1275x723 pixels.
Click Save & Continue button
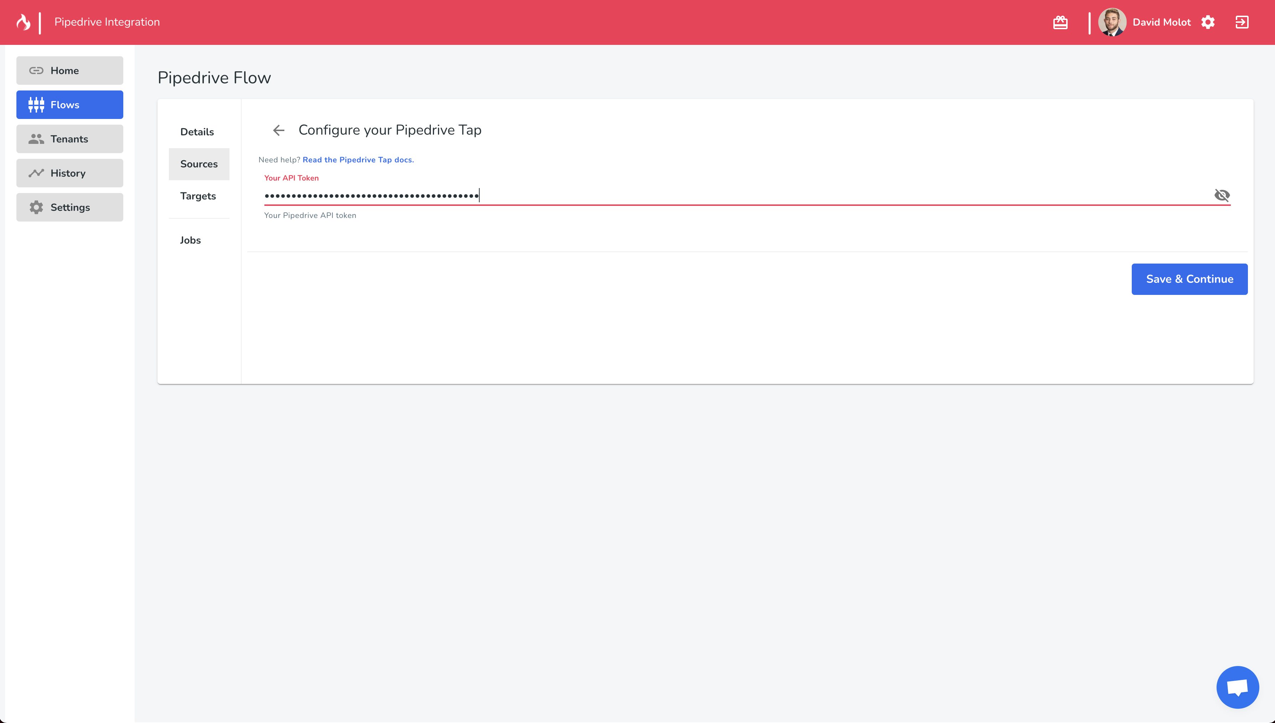[1189, 279]
